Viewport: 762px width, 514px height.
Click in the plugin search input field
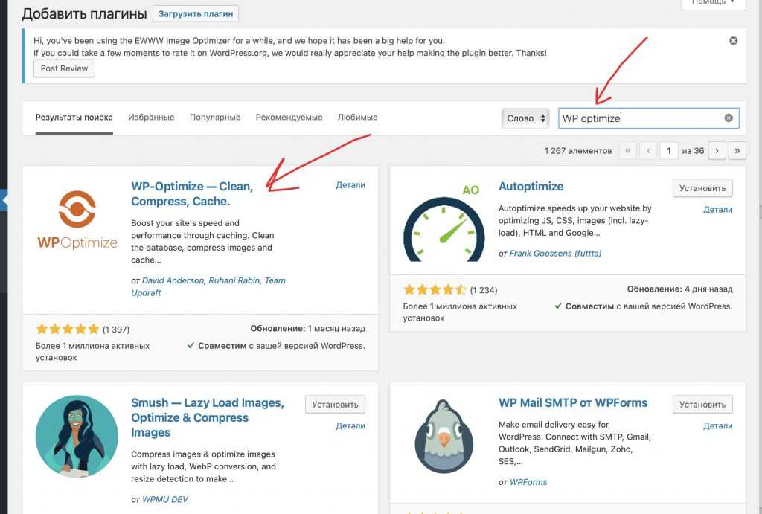pyautogui.click(x=640, y=118)
